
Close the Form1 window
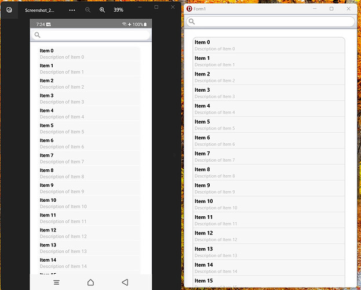pos(349,9)
